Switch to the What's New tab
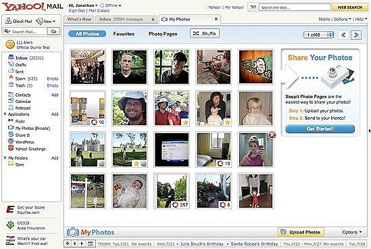 79,19
